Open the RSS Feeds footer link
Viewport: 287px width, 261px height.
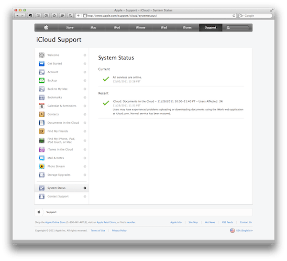coord(228,222)
